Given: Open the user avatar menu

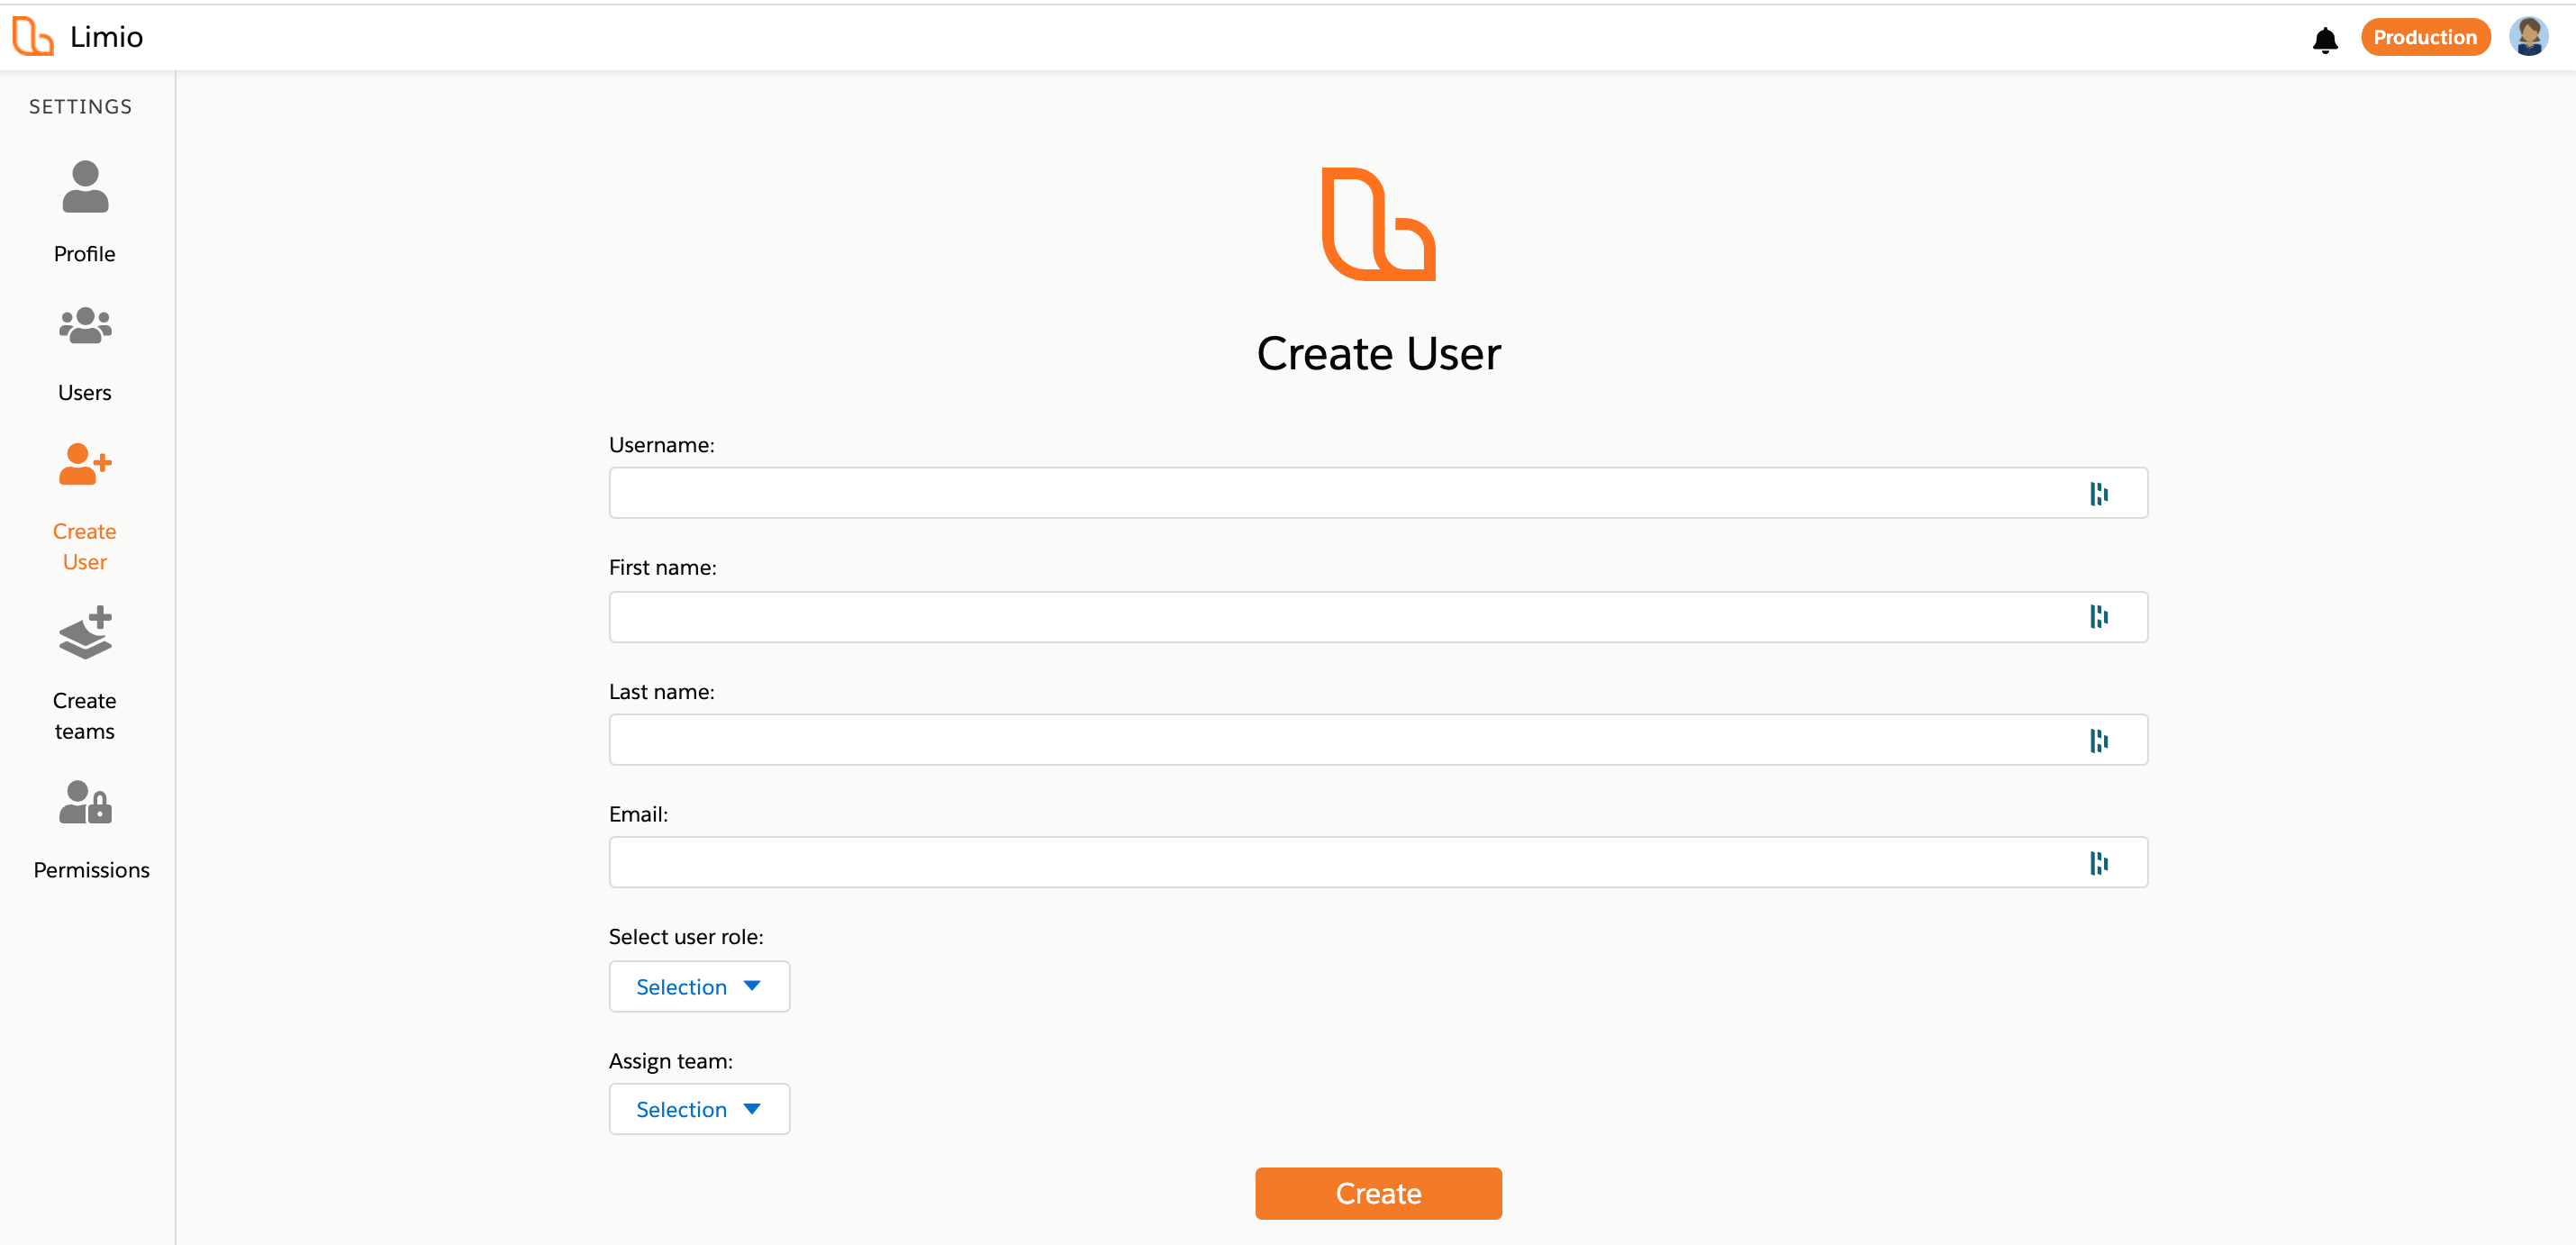Looking at the screenshot, I should click(x=2529, y=37).
